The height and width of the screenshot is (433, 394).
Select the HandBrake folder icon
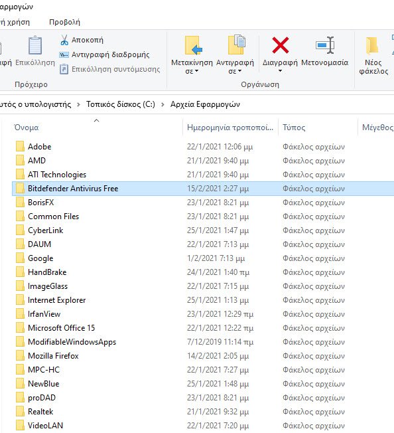20,272
